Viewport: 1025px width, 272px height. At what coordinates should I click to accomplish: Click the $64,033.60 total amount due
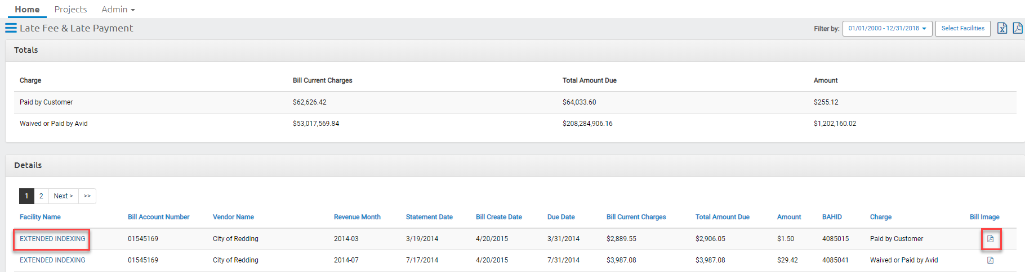click(579, 102)
